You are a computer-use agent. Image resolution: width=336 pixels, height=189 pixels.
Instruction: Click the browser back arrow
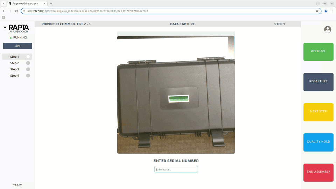coord(4,11)
